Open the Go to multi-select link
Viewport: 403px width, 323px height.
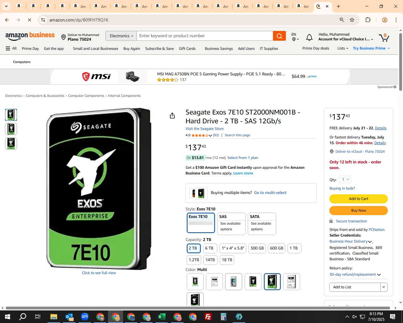click(x=270, y=193)
